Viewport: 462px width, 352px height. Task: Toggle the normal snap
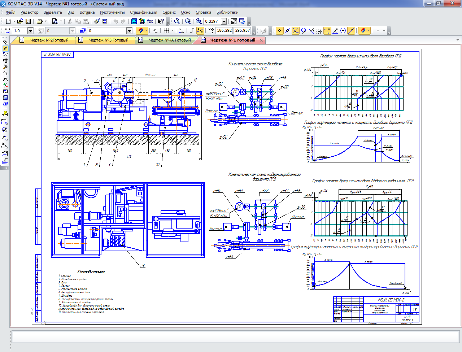pyautogui.click(x=311, y=31)
